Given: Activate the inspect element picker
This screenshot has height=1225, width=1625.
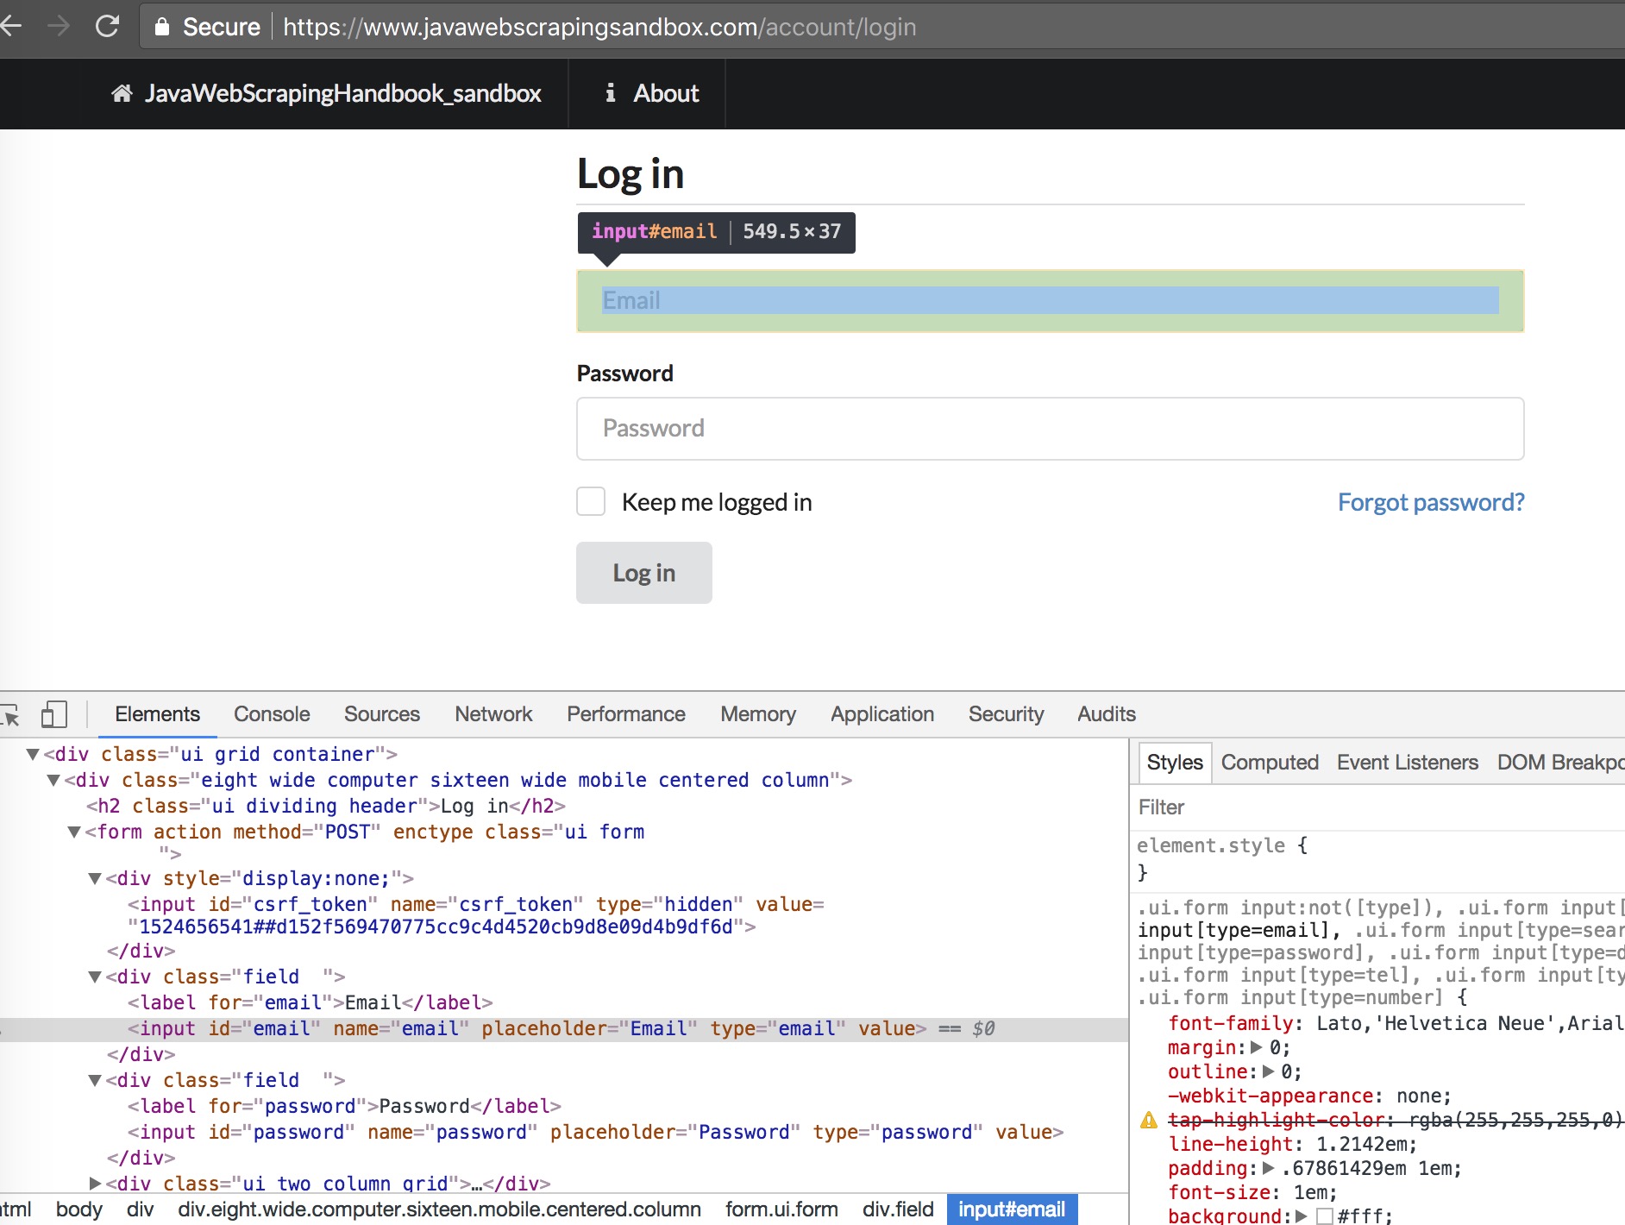Looking at the screenshot, I should coord(11,714).
